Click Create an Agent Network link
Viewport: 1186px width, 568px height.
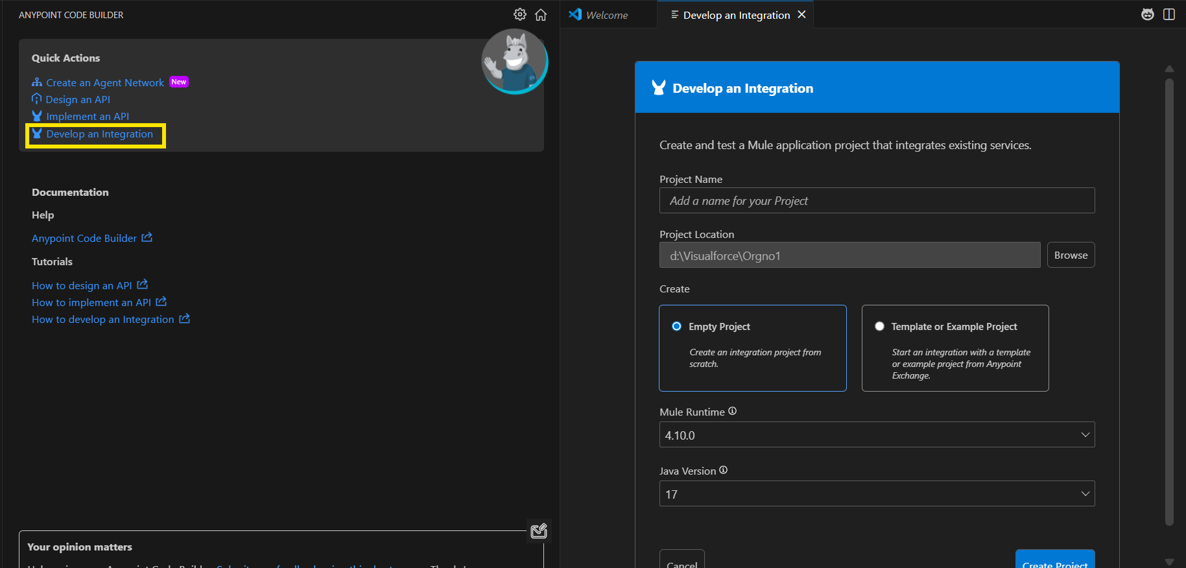(x=105, y=82)
